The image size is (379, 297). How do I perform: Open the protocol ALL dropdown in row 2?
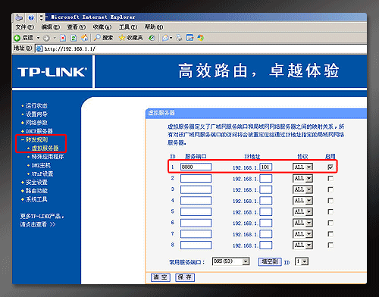302,178
